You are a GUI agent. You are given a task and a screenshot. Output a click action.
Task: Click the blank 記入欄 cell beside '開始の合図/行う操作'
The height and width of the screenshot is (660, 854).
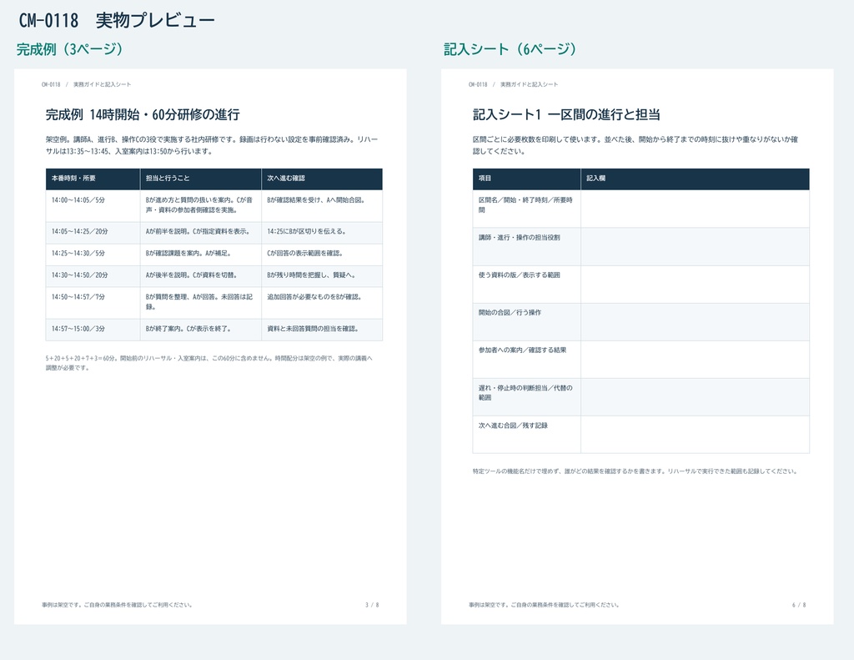[695, 321]
